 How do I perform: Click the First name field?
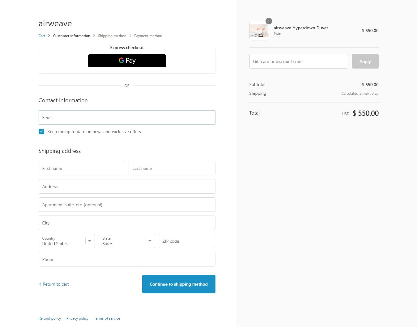[x=82, y=168]
